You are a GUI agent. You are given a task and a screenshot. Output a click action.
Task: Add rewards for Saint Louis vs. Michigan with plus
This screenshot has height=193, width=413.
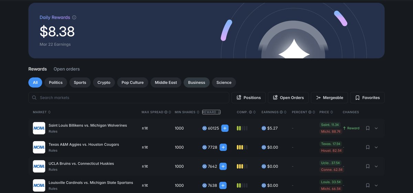click(225, 128)
